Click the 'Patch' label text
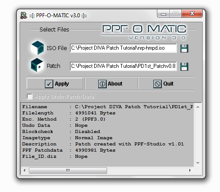 [x=53, y=66]
